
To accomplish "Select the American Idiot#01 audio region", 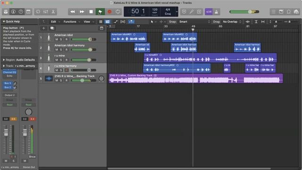I will pos(128,37).
